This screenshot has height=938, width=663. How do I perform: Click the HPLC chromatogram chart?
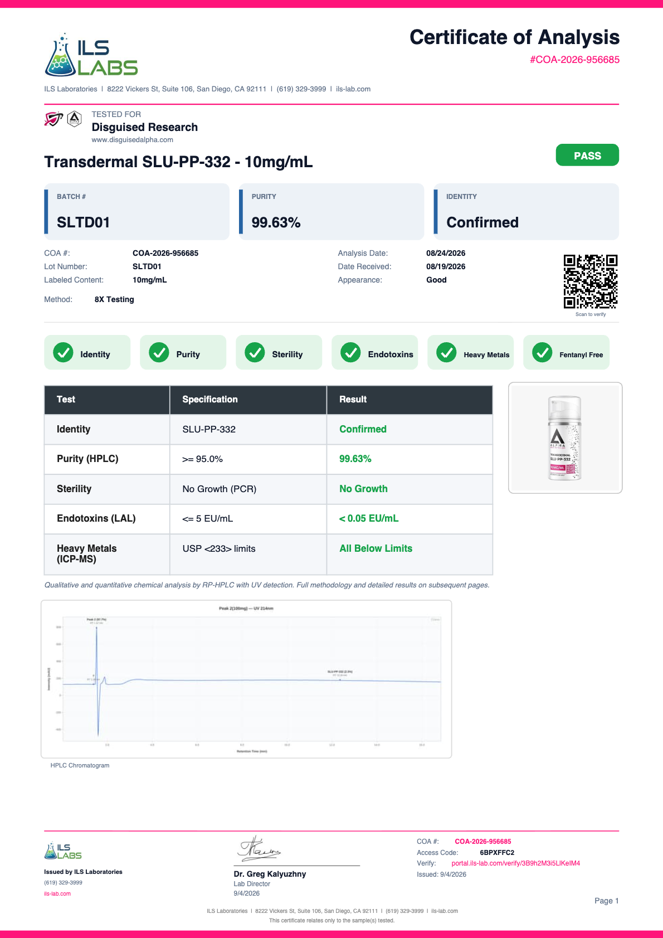246,679
